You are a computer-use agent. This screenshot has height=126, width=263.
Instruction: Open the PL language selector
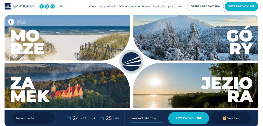click(x=62, y=7)
